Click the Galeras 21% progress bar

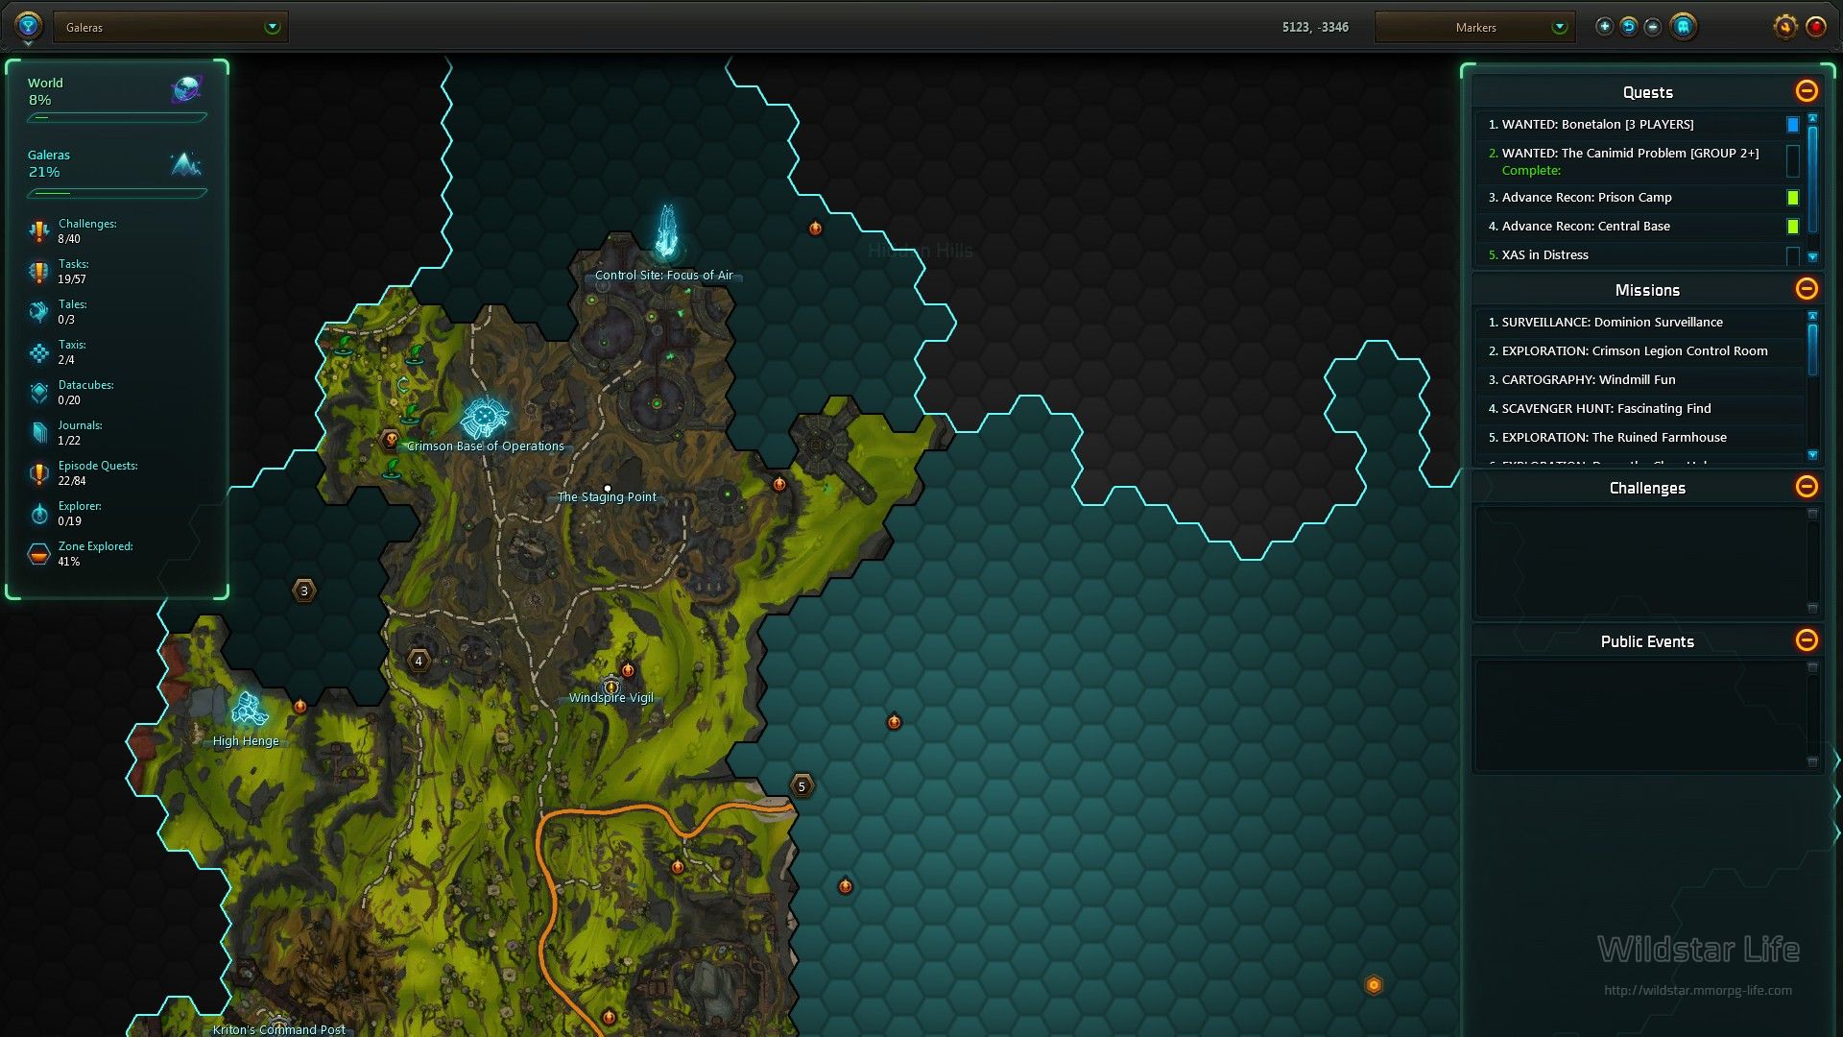point(117,193)
